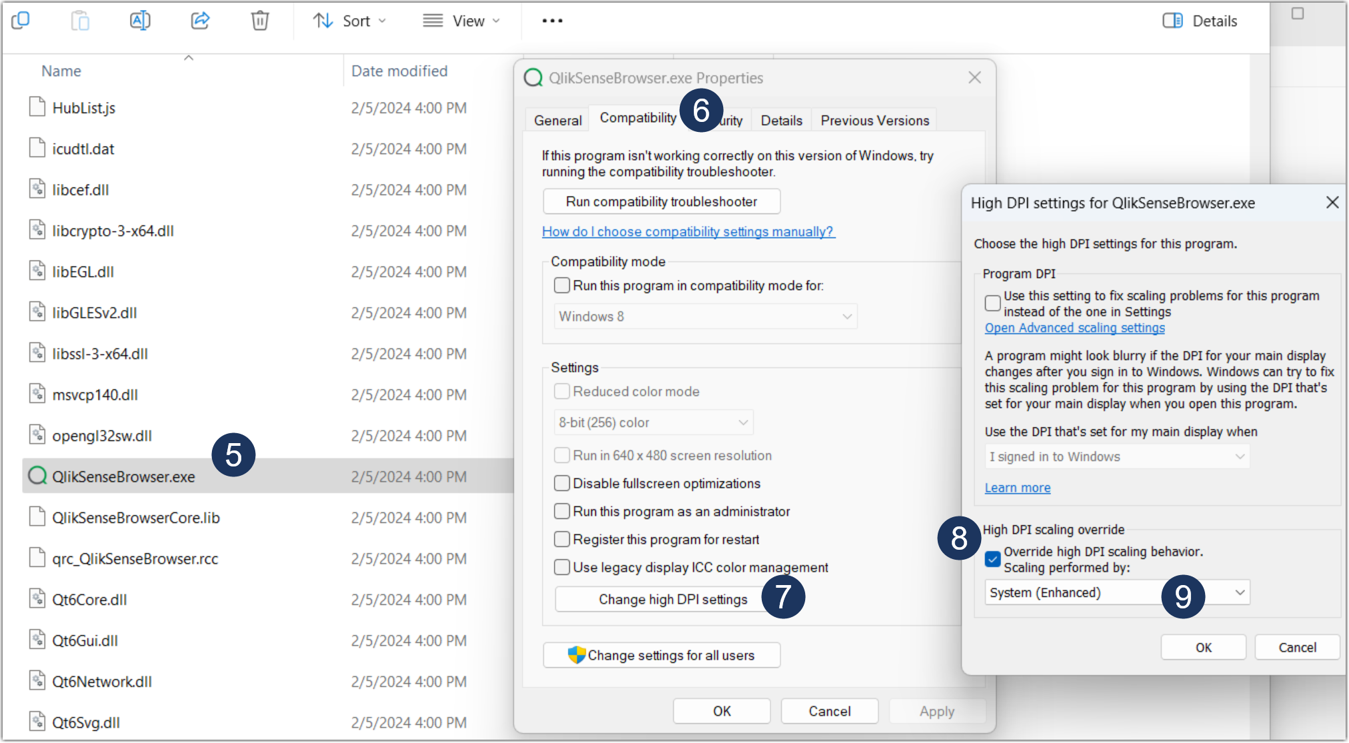
Task: Click OK in High DPI settings dialog
Action: [1203, 647]
